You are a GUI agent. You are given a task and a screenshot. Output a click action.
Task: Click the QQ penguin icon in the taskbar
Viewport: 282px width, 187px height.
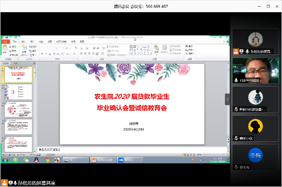[36, 160]
